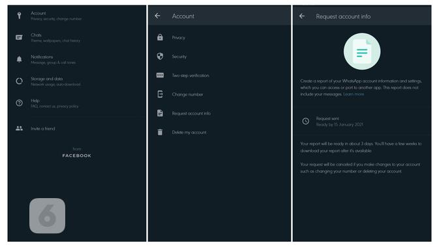Select Change number option

click(x=219, y=94)
